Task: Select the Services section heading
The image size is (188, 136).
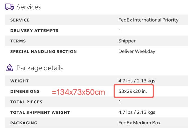Action: pyautogui.click(x=29, y=7)
